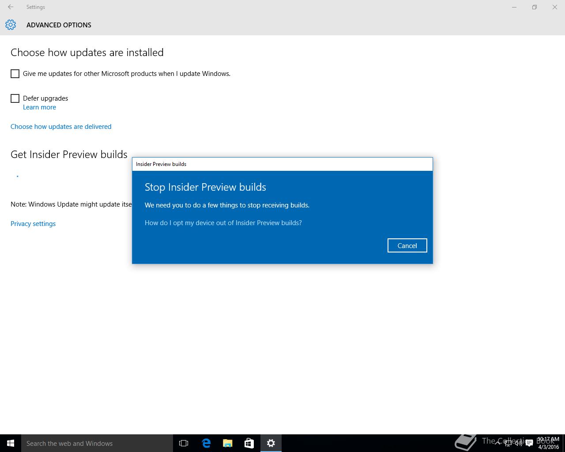Image resolution: width=565 pixels, height=452 pixels.
Task: Select the Settings gear taskbar icon
Action: pyautogui.click(x=271, y=443)
